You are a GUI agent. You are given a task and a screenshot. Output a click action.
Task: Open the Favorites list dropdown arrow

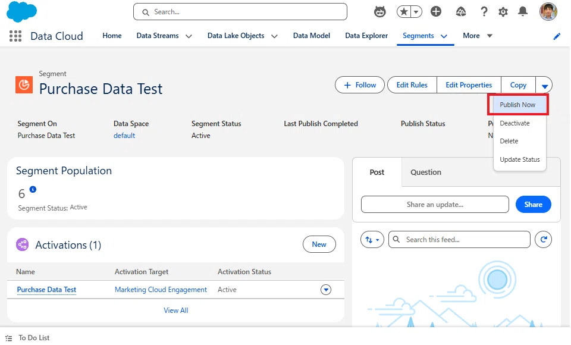[x=416, y=12]
